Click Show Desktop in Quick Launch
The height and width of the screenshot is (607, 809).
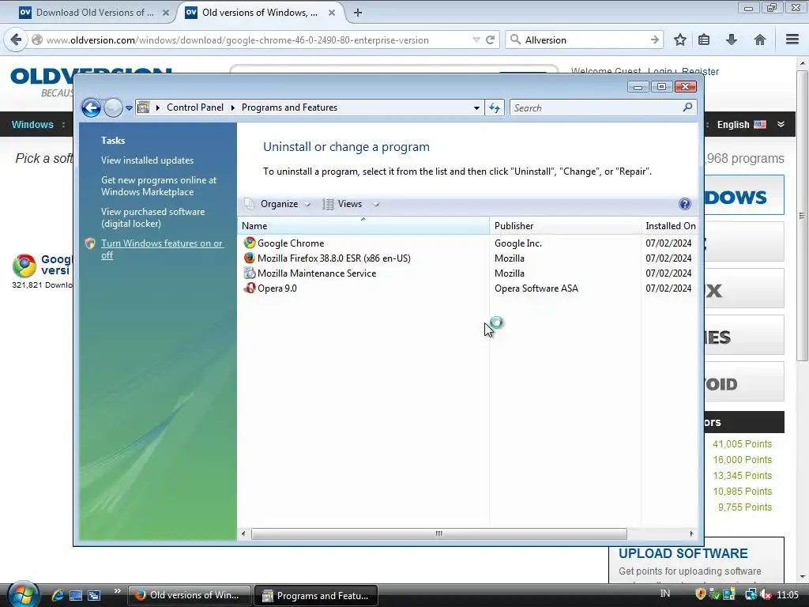(76, 595)
